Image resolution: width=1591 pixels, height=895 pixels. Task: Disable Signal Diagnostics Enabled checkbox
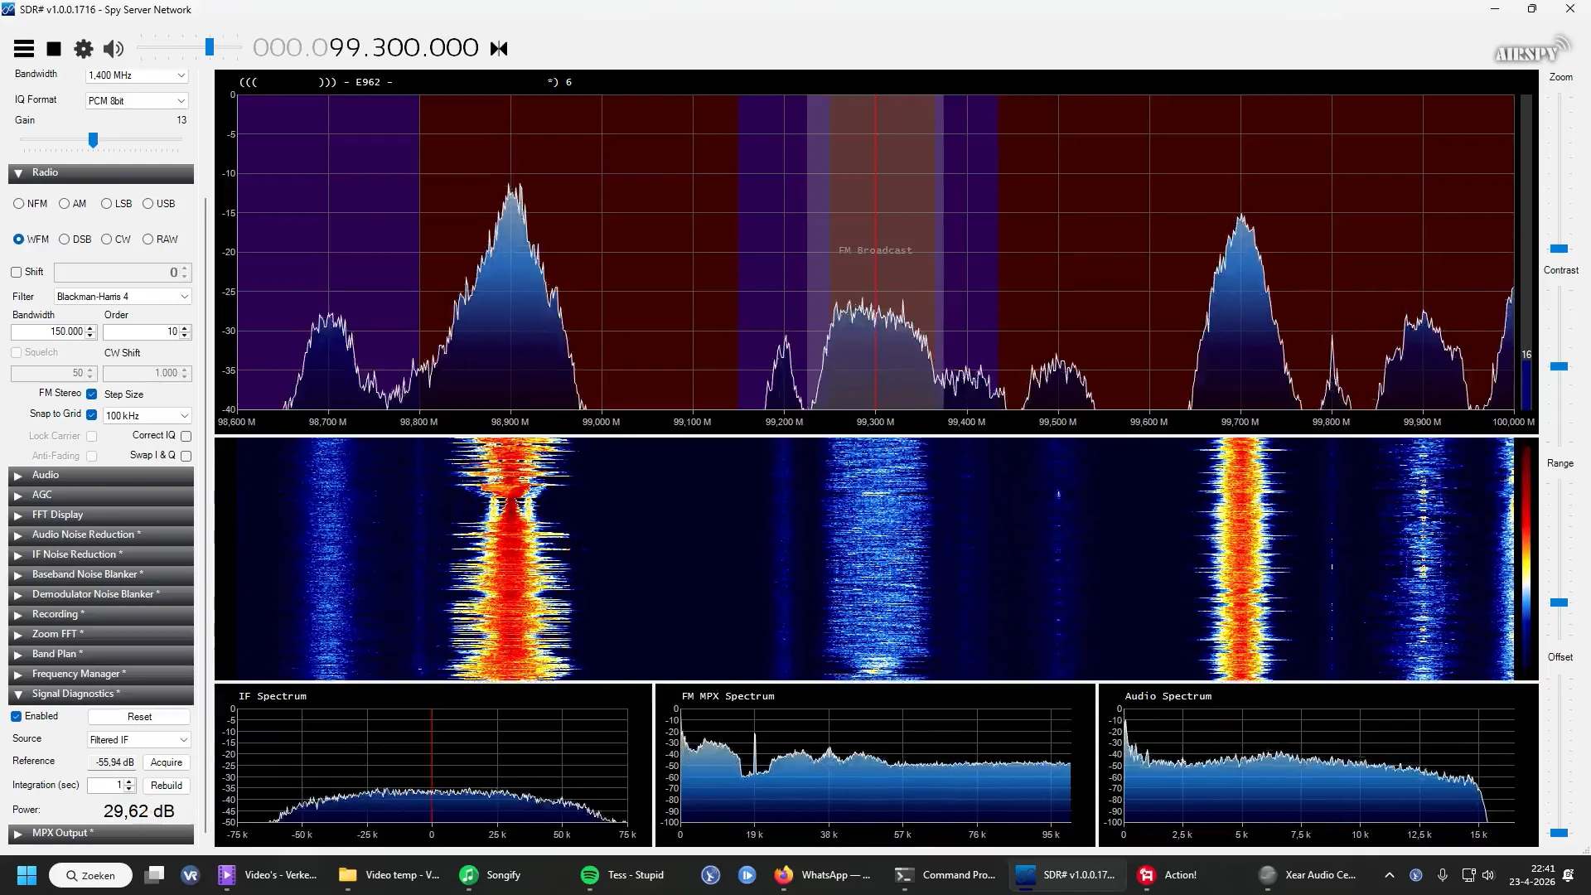(16, 716)
